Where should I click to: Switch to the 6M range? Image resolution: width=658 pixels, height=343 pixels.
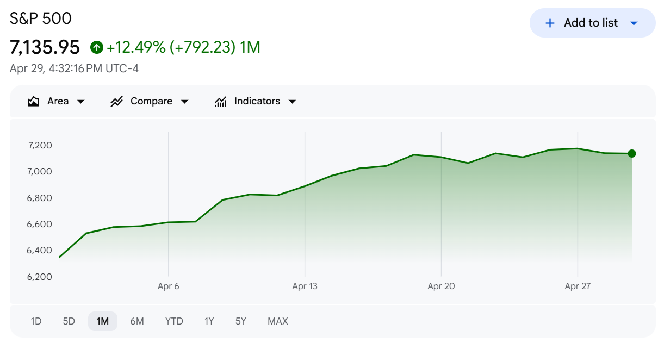click(x=137, y=321)
